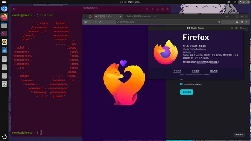Viewport: 251px width, 141px height.
Task: Bookmark this page with the star icon
Action: pyautogui.click(x=219, y=22)
